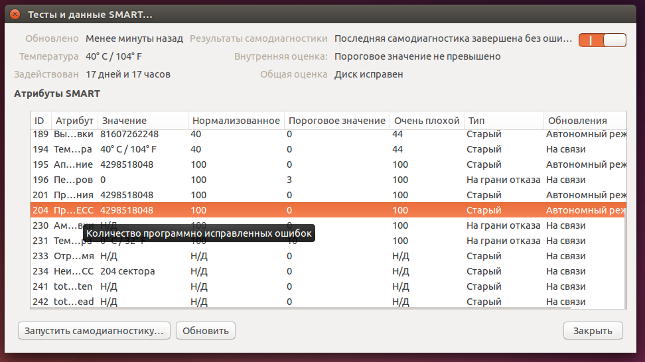Viewport: 645px width, 362px height.
Task: Click the Запустить самодиагностику button
Action: [x=94, y=330]
